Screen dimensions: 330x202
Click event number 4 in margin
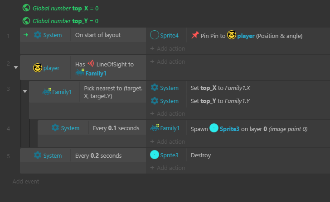[x=9, y=129]
